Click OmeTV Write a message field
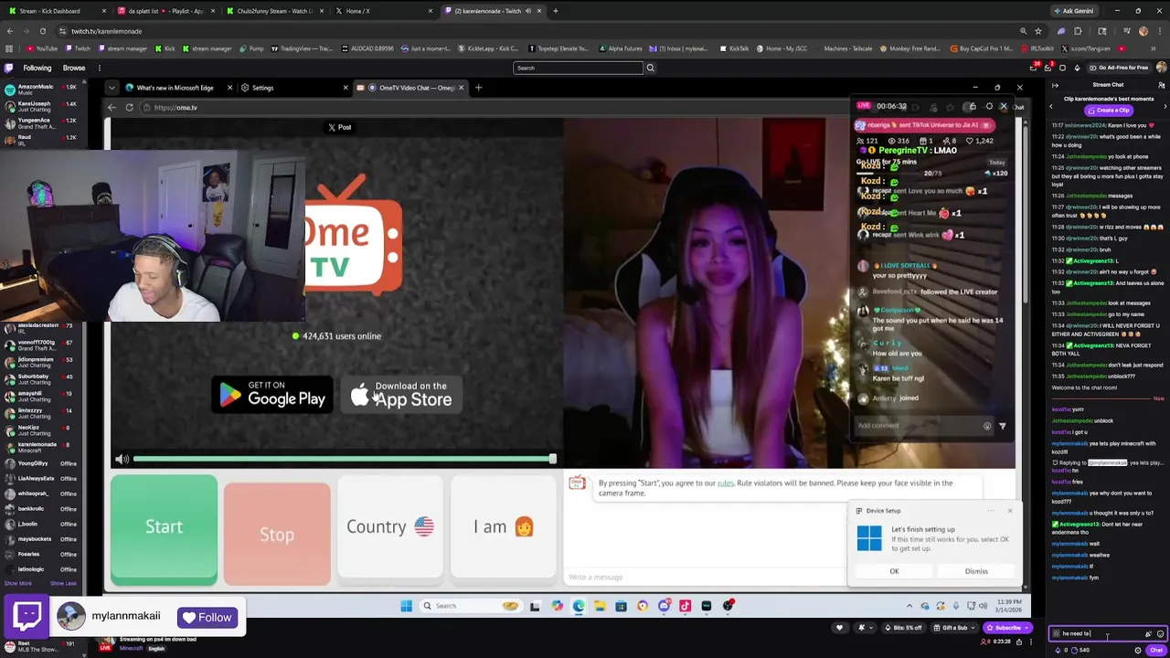This screenshot has height=658, width=1170. pos(704,577)
